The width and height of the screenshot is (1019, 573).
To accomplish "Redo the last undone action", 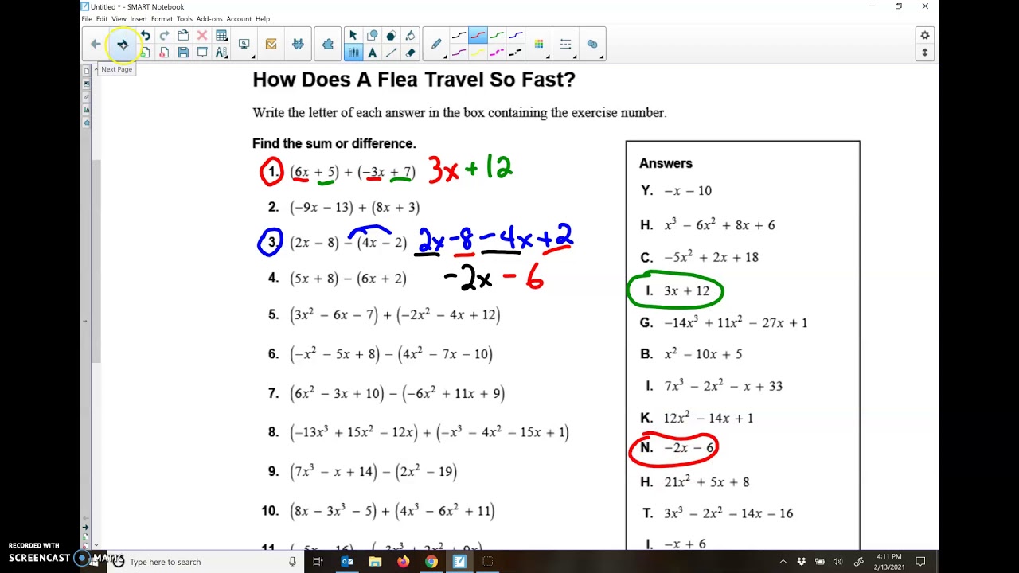I will [x=164, y=36].
